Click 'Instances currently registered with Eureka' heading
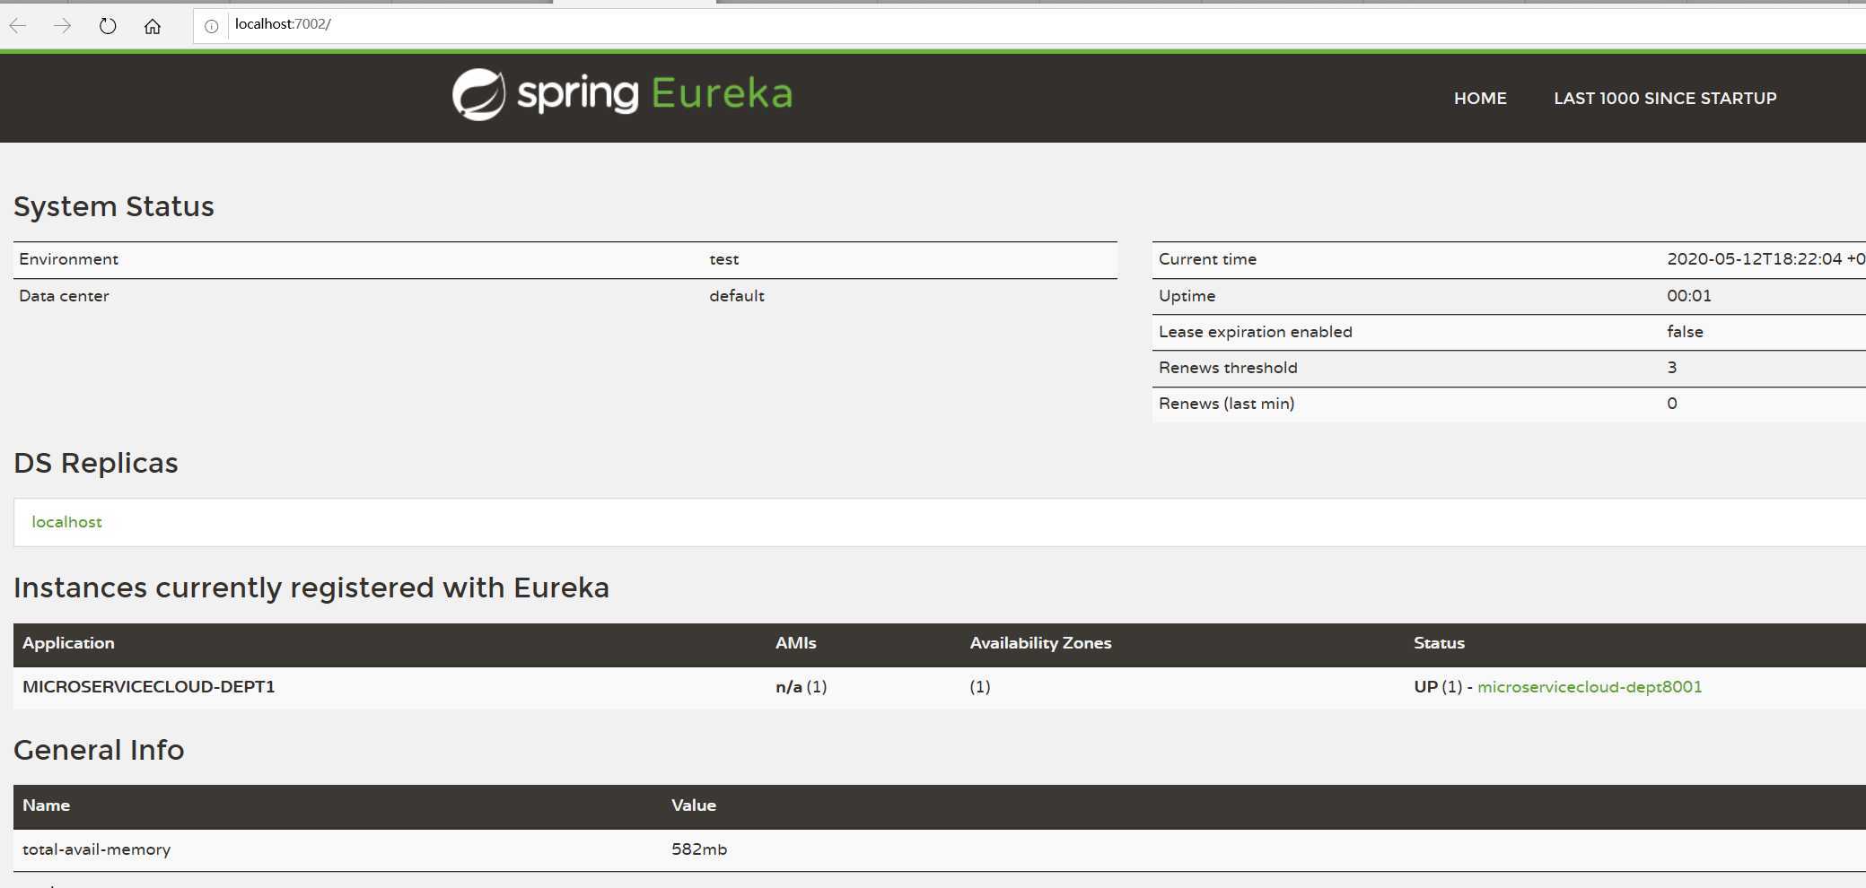 311,588
